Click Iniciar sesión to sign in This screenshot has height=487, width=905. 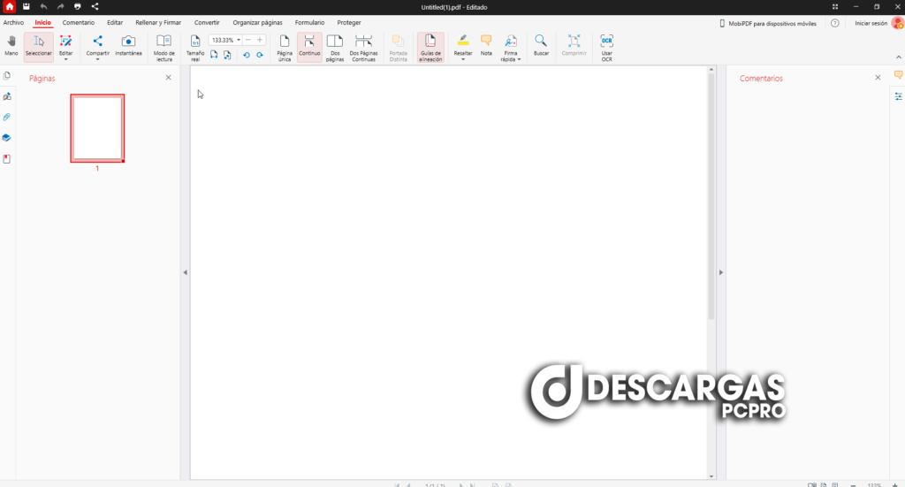point(871,23)
